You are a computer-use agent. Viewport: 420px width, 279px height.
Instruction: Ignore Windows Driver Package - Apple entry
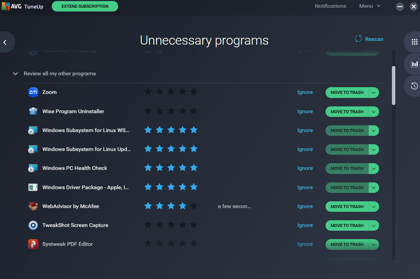pos(305,187)
